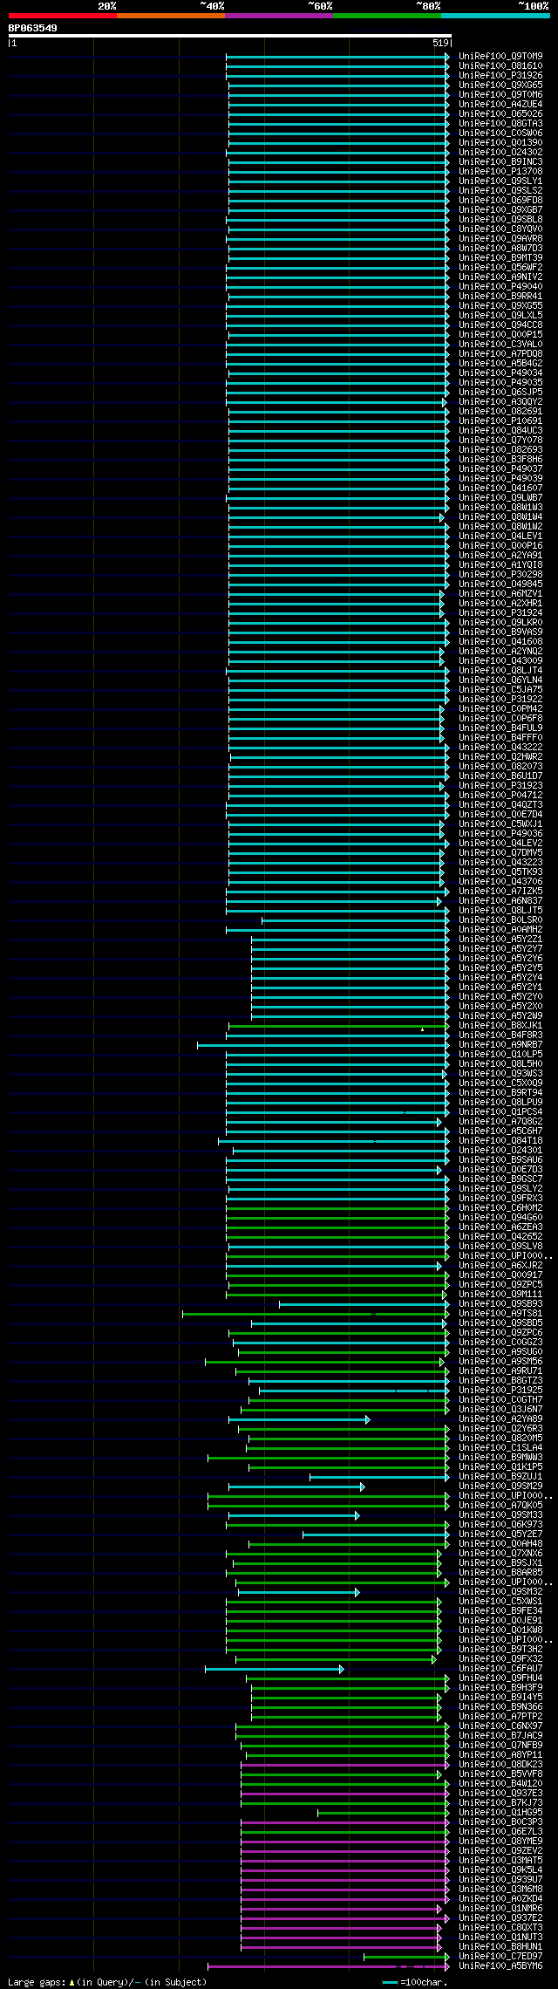Click the cyan ~100% identity legend segment

click(x=495, y=16)
